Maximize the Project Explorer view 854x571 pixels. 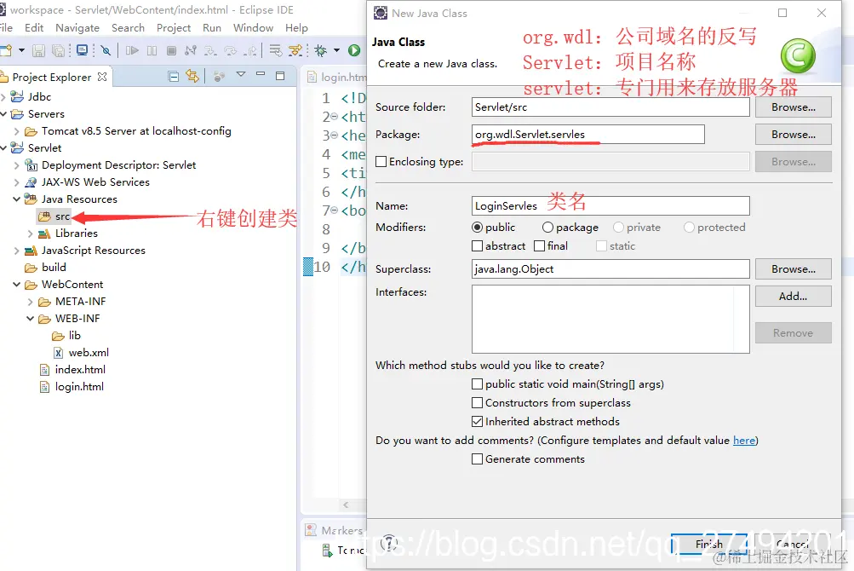pos(280,76)
